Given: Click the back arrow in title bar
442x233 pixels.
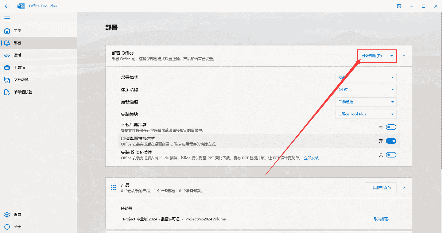Looking at the screenshot, I should tap(7, 6).
